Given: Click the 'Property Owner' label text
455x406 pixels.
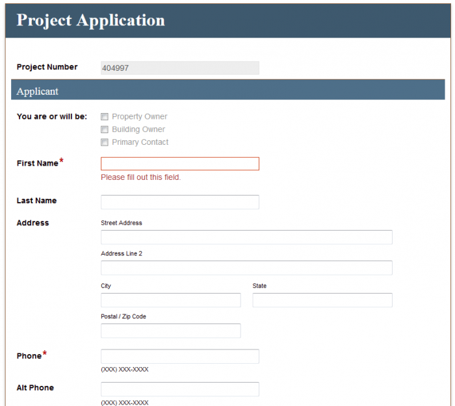Looking at the screenshot, I should tap(140, 116).
